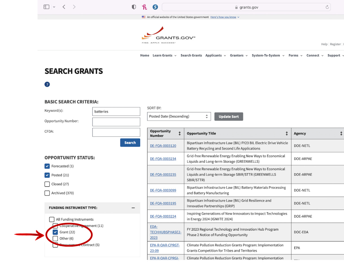Uncheck the Forecasted (1) checkbox
344x263 pixels.
point(47,166)
